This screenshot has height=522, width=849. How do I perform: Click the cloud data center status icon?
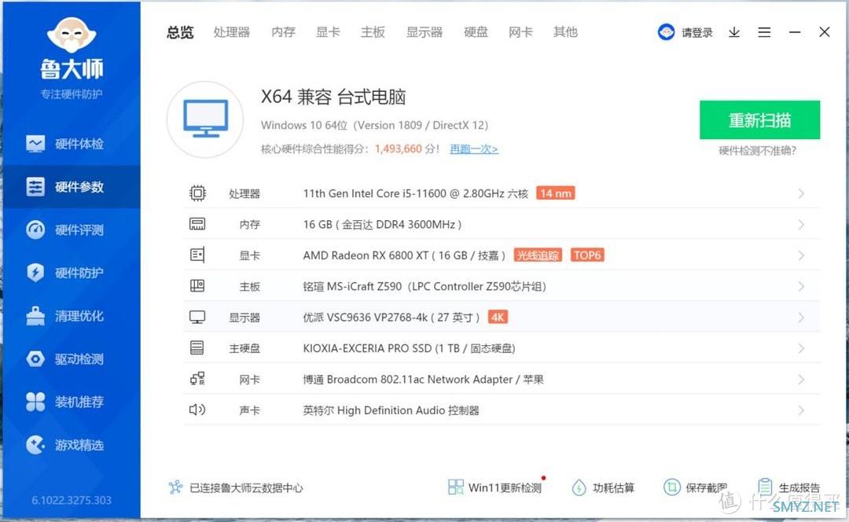click(x=175, y=487)
